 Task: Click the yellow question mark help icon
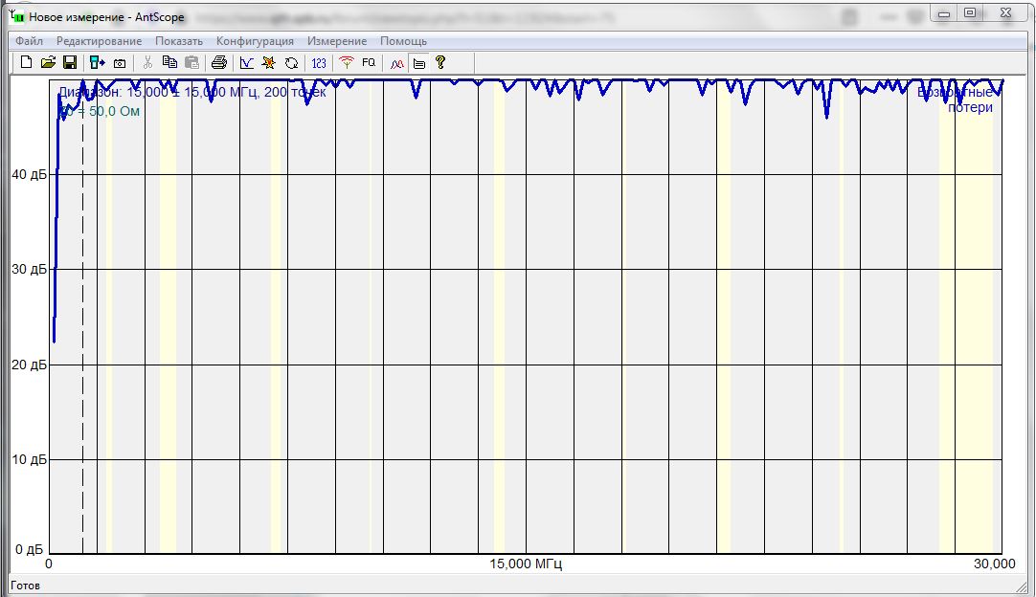440,63
